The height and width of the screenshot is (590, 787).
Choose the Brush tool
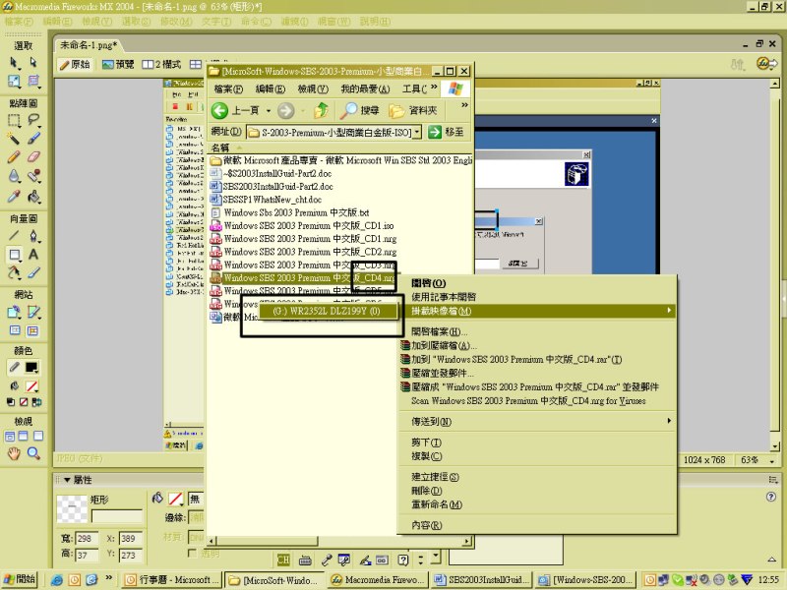coord(33,139)
